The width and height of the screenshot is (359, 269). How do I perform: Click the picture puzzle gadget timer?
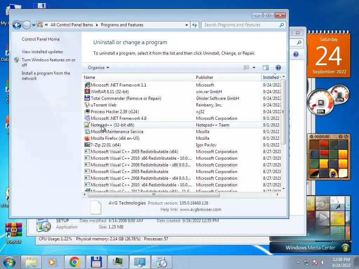click(322, 137)
